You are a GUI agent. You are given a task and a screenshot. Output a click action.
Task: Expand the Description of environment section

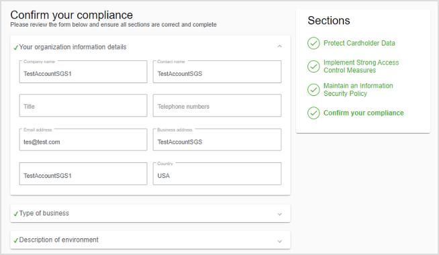pyautogui.click(x=279, y=242)
